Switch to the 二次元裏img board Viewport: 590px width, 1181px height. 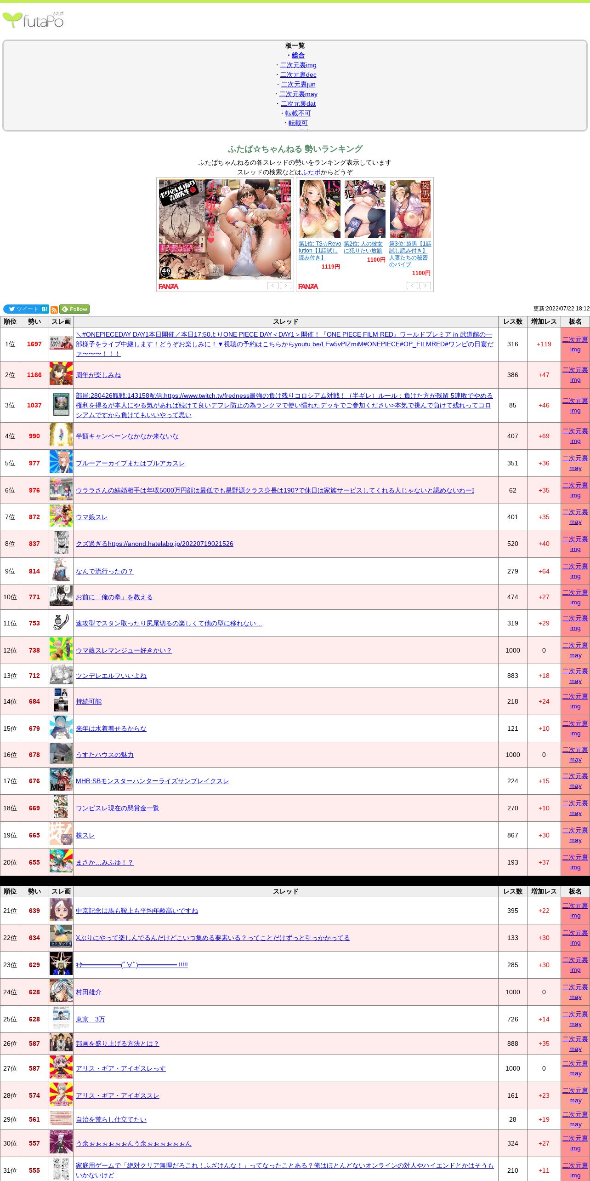[x=298, y=65]
